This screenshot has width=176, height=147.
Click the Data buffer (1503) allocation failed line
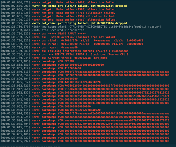click(x=59, y=9)
